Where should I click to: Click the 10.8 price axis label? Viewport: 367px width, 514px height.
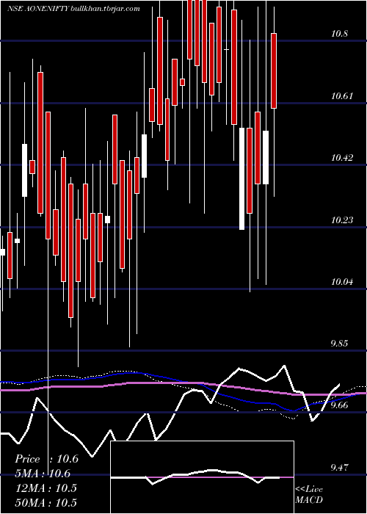[x=339, y=34]
